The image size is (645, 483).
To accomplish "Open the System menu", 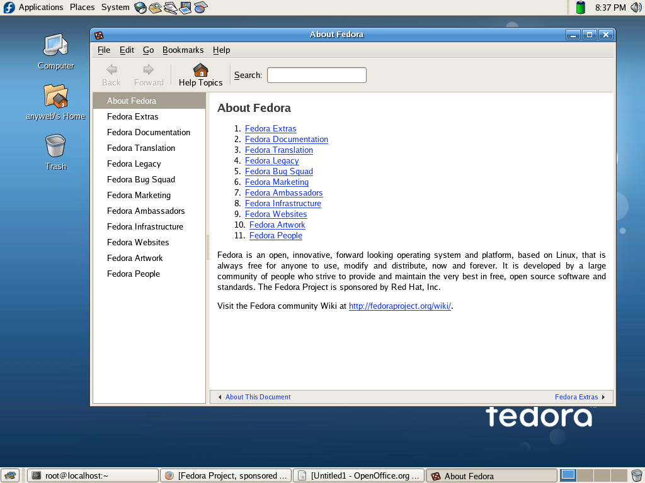I will (x=115, y=8).
